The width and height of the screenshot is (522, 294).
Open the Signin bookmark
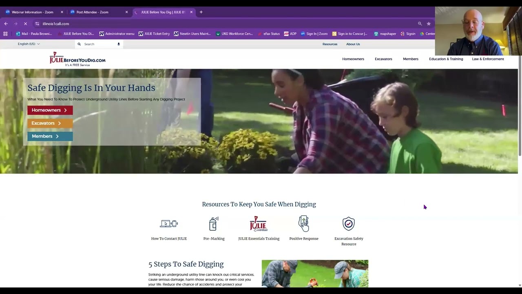408,34
